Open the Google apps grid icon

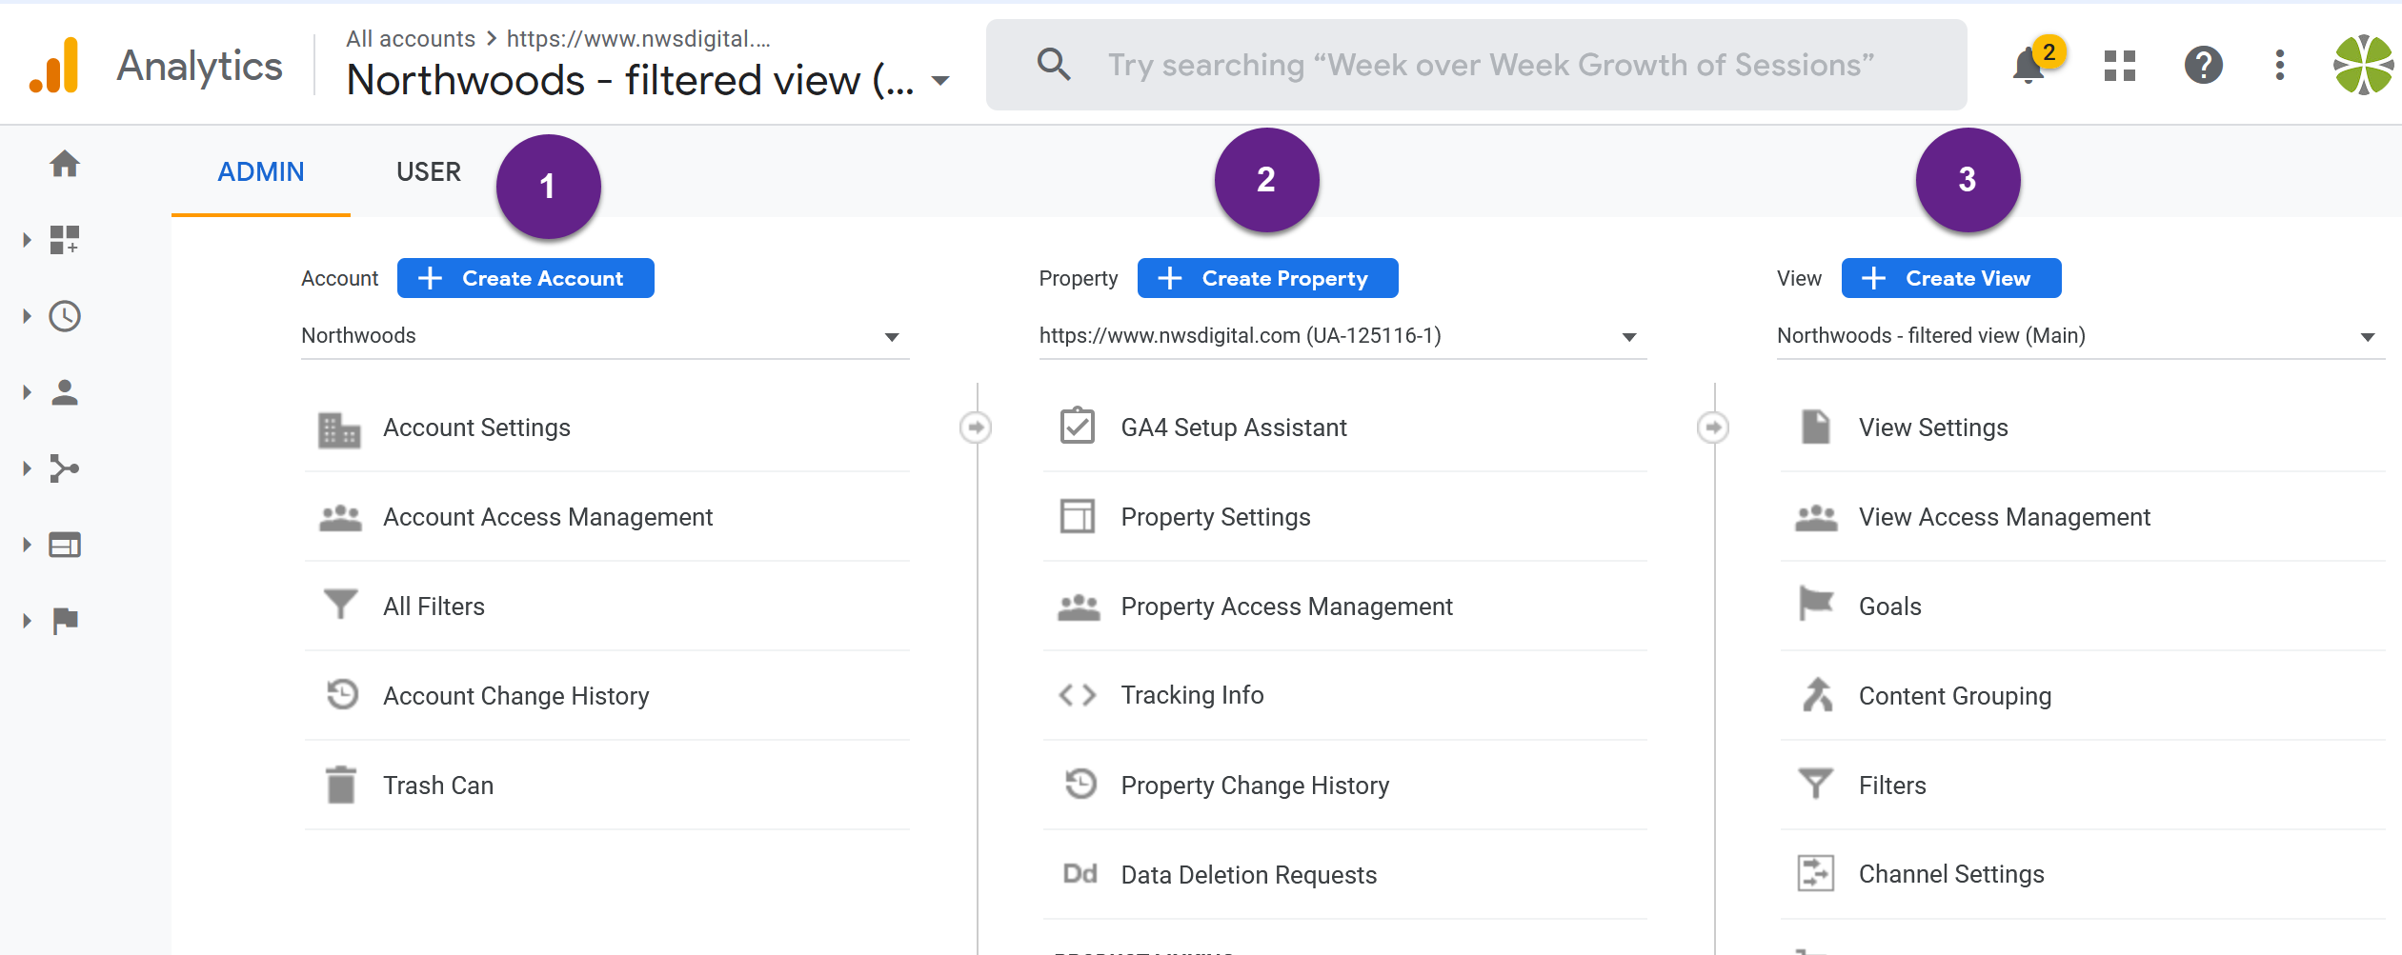pos(2120,66)
